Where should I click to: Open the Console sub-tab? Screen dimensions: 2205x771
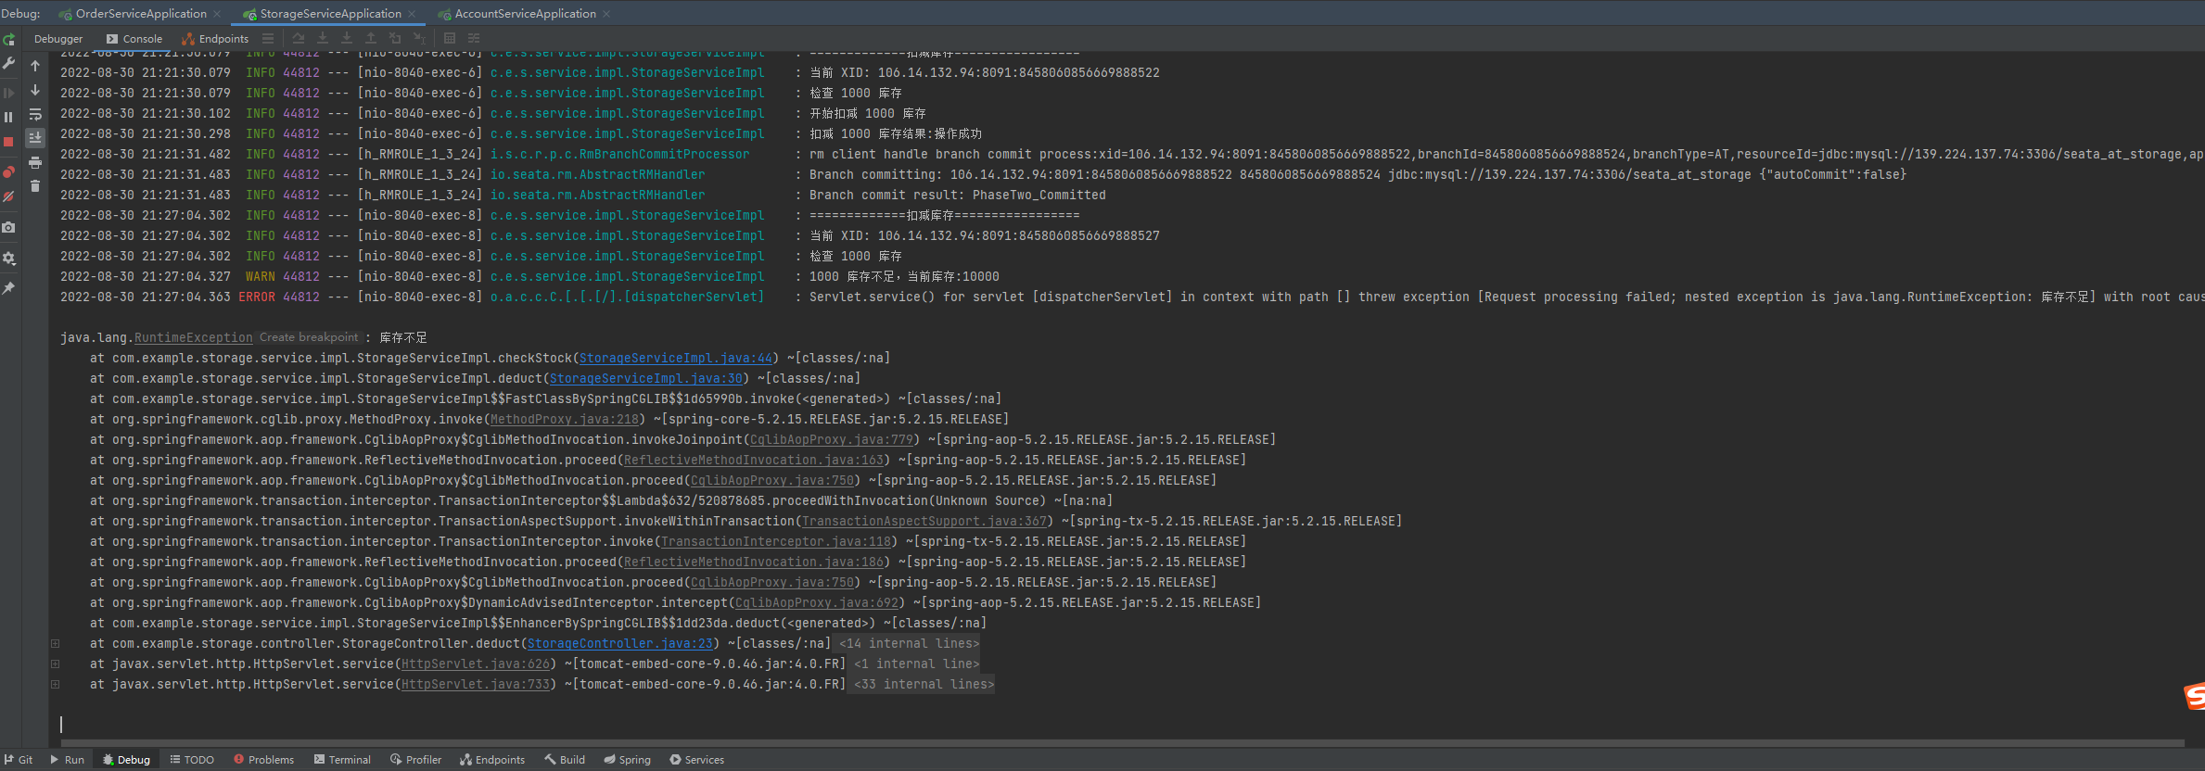point(134,39)
